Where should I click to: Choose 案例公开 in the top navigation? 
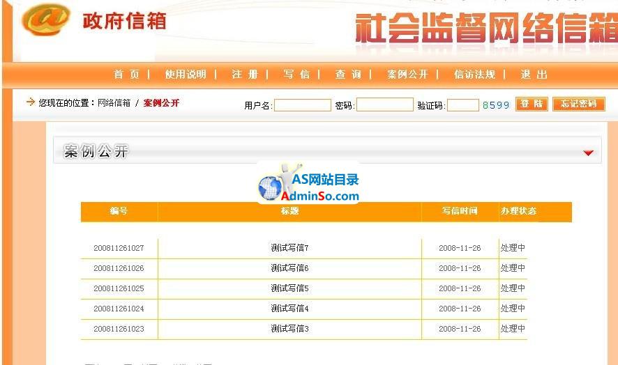407,75
